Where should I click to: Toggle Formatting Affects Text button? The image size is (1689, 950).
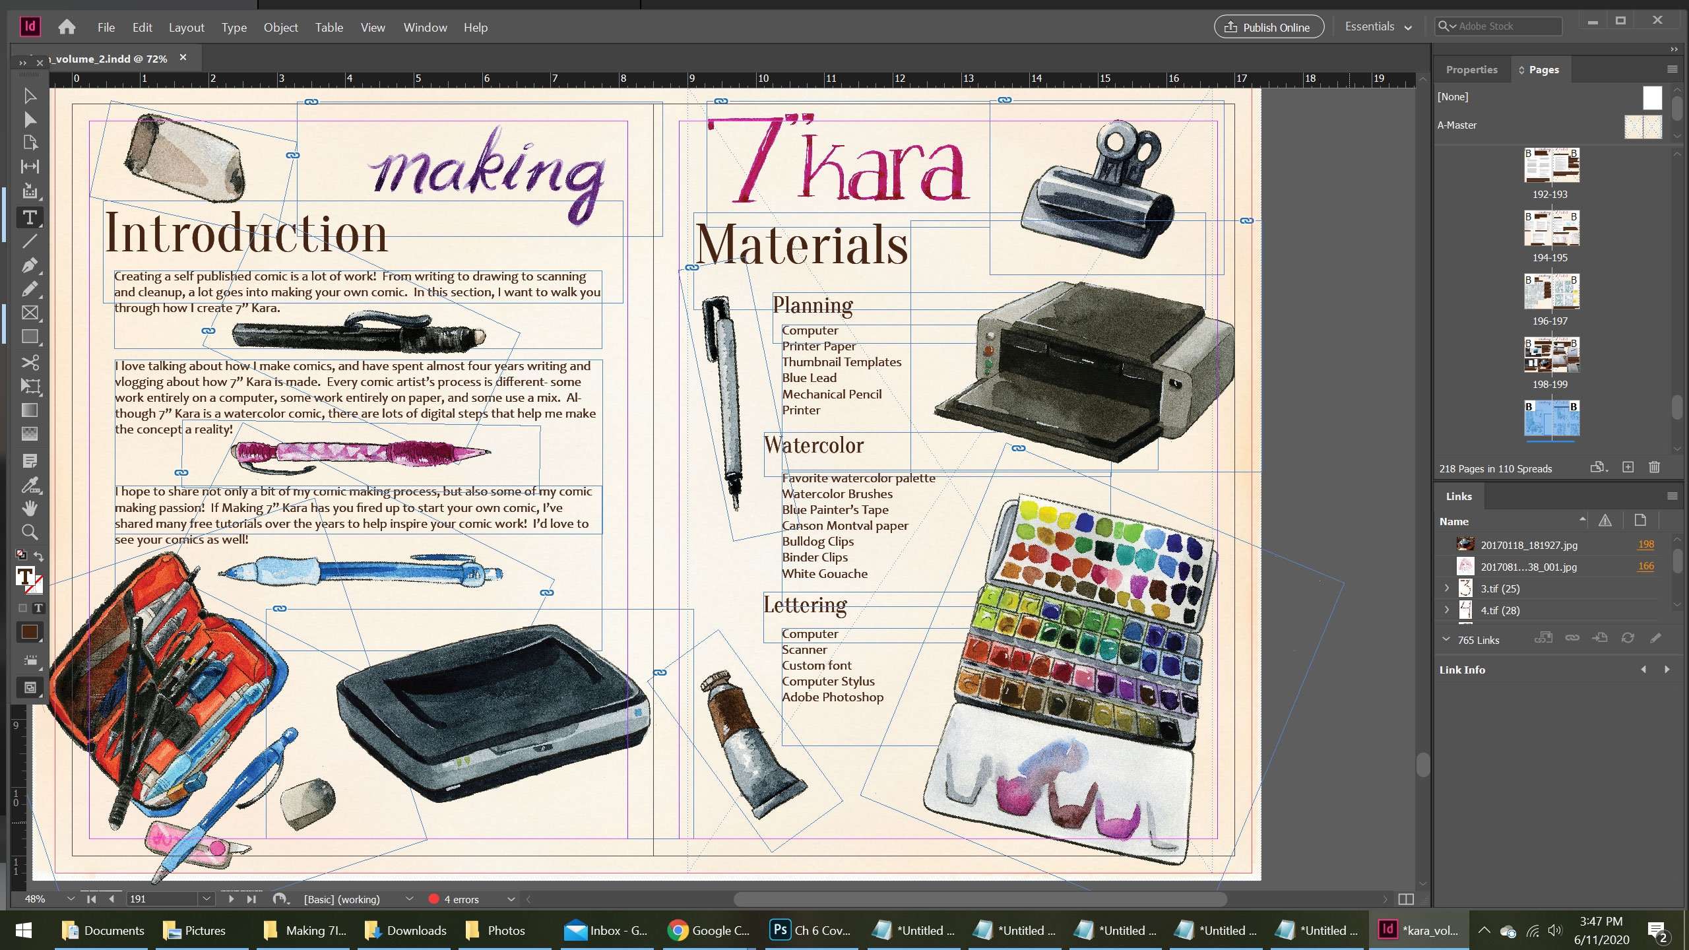point(38,608)
